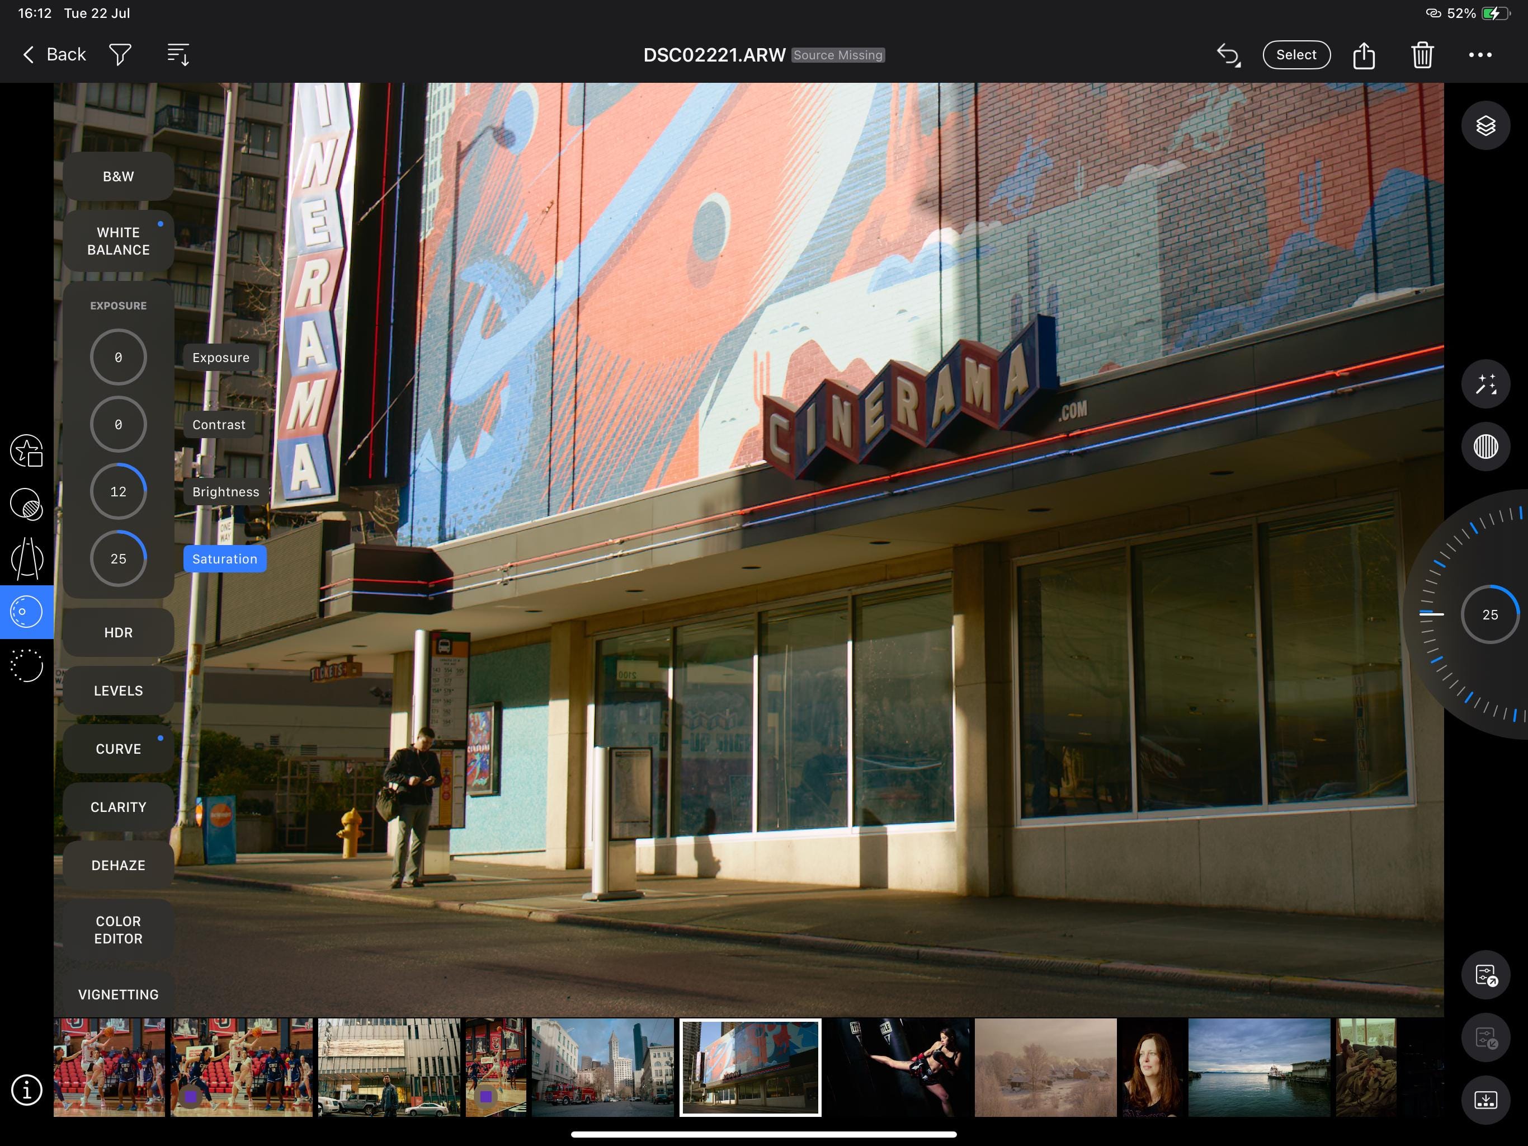Tap the 16:12 clock in status bar

[x=35, y=13]
